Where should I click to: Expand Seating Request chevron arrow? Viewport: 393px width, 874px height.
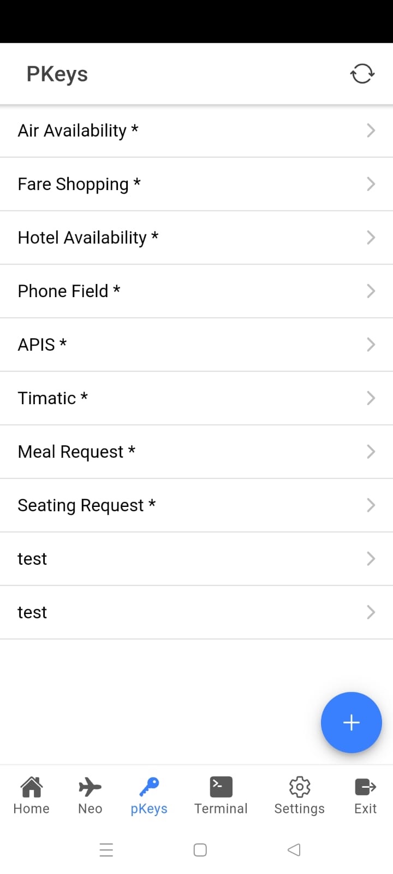pyautogui.click(x=371, y=505)
